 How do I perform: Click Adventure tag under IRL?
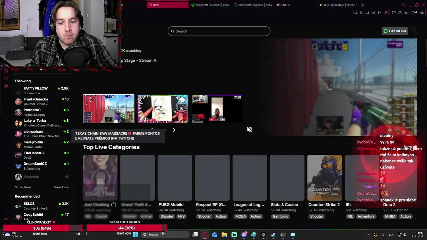(x=366, y=216)
